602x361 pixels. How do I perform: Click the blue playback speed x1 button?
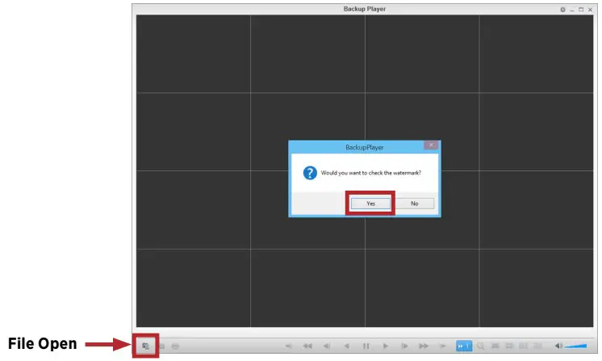click(x=464, y=346)
